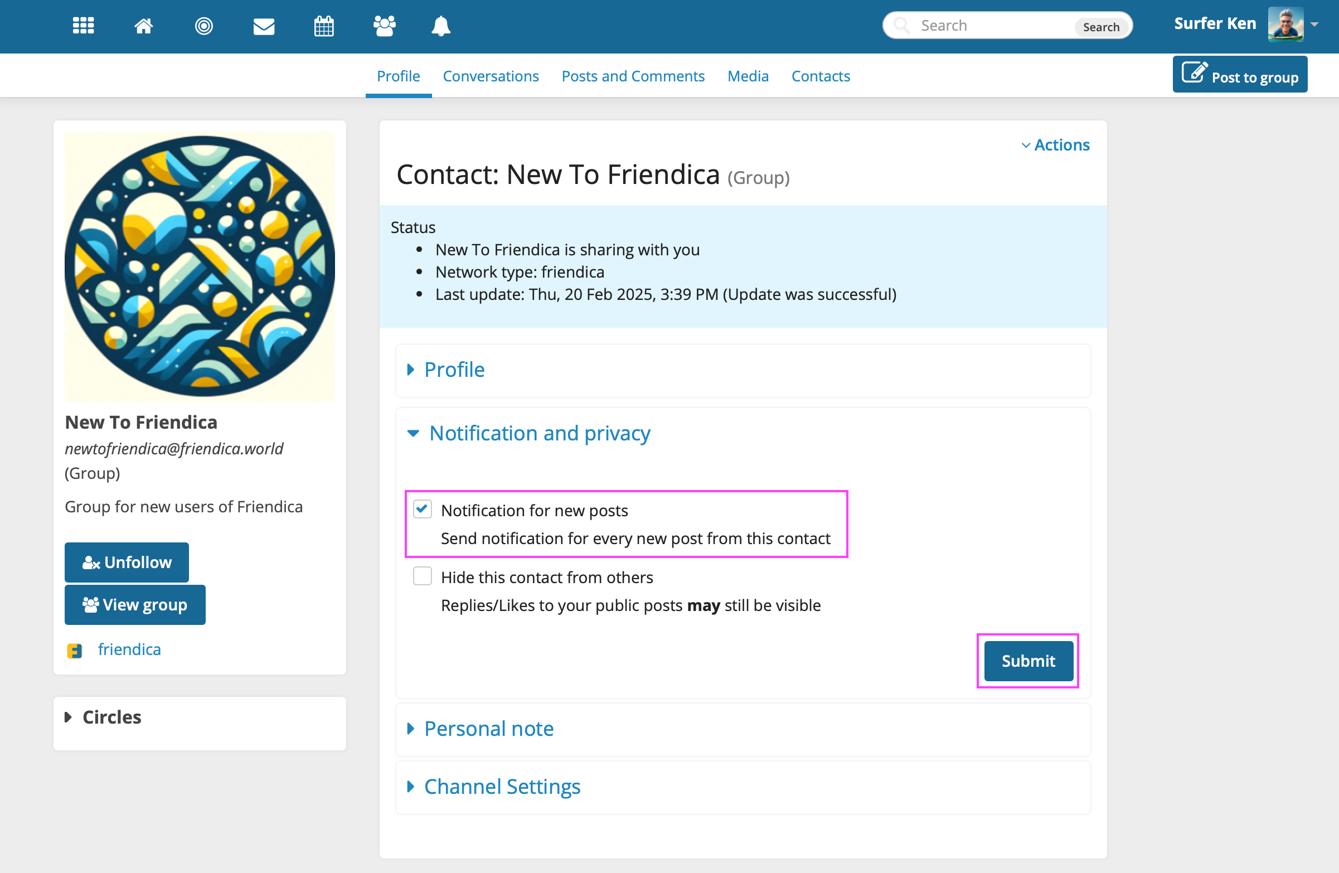Click the Search button in navbar
The image size is (1339, 873).
(1101, 26)
